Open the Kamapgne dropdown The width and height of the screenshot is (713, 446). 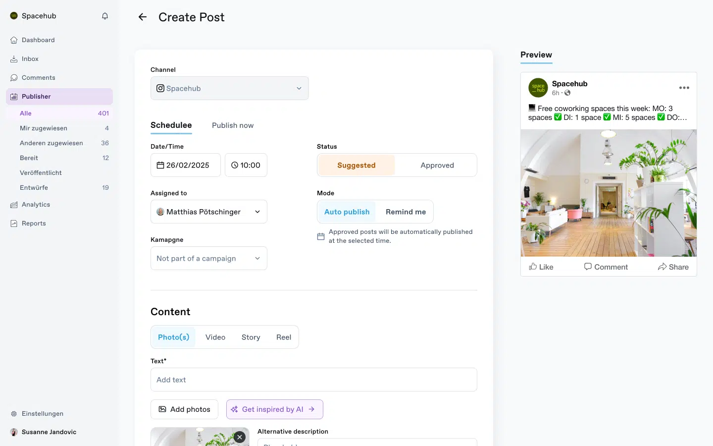coord(257,258)
